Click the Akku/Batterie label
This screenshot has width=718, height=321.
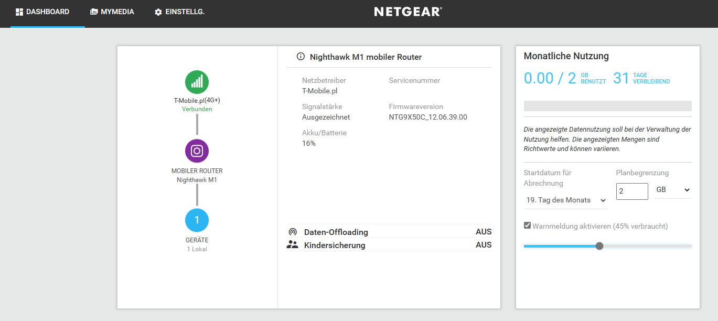[x=324, y=133]
